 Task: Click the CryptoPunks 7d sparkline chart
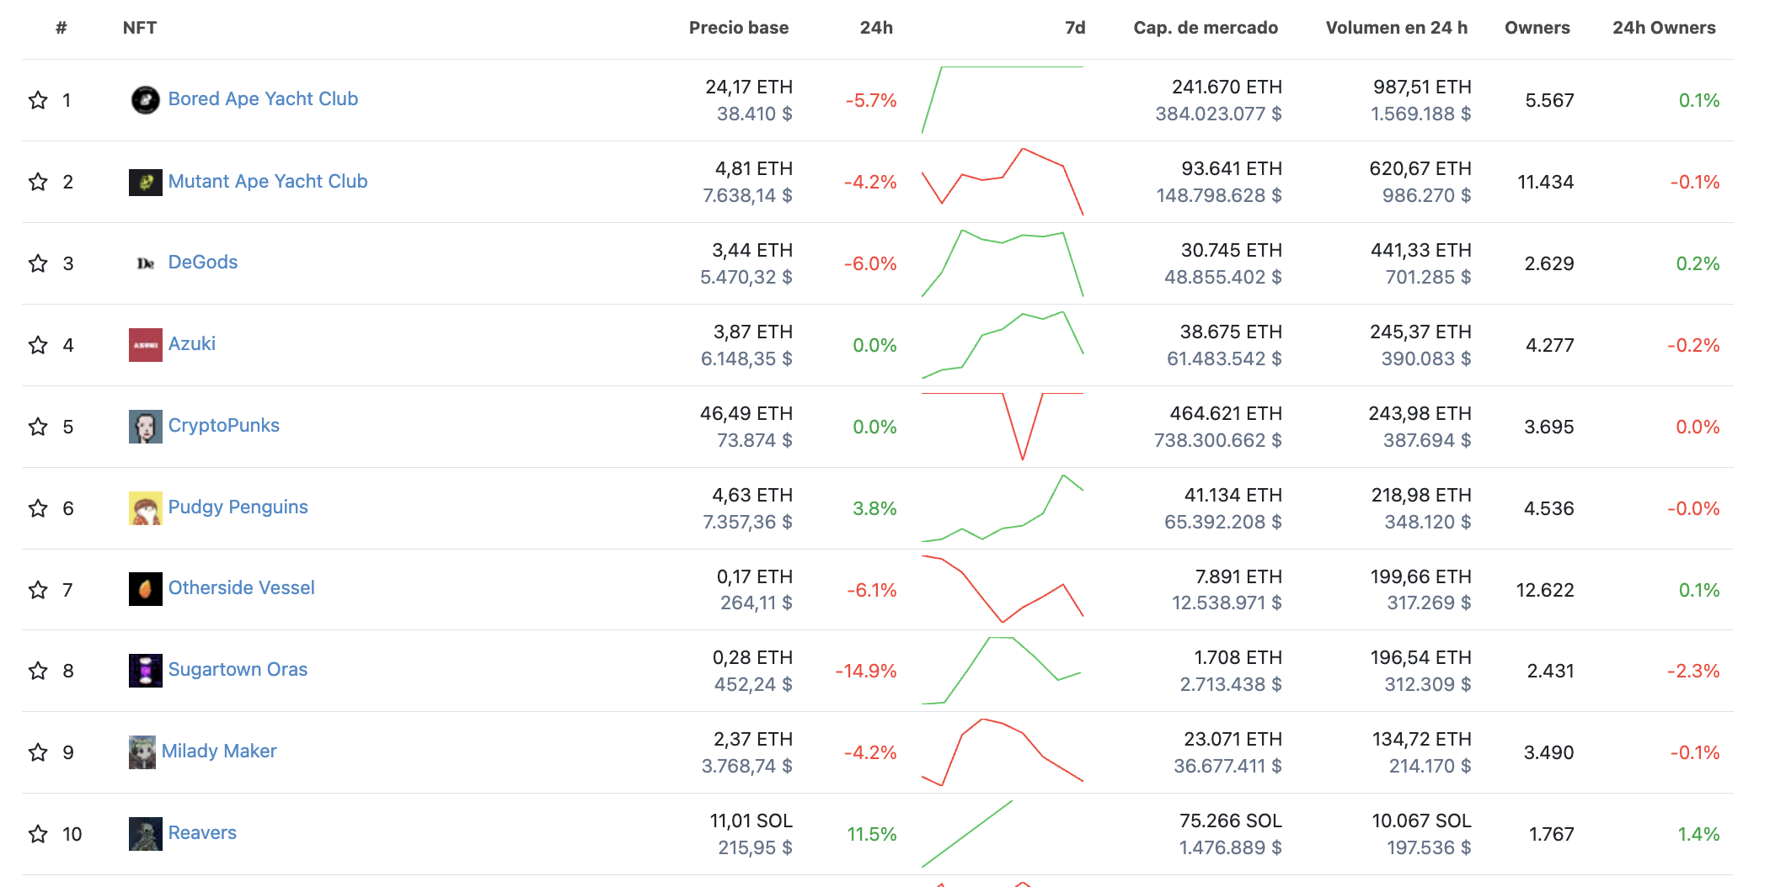click(1003, 427)
